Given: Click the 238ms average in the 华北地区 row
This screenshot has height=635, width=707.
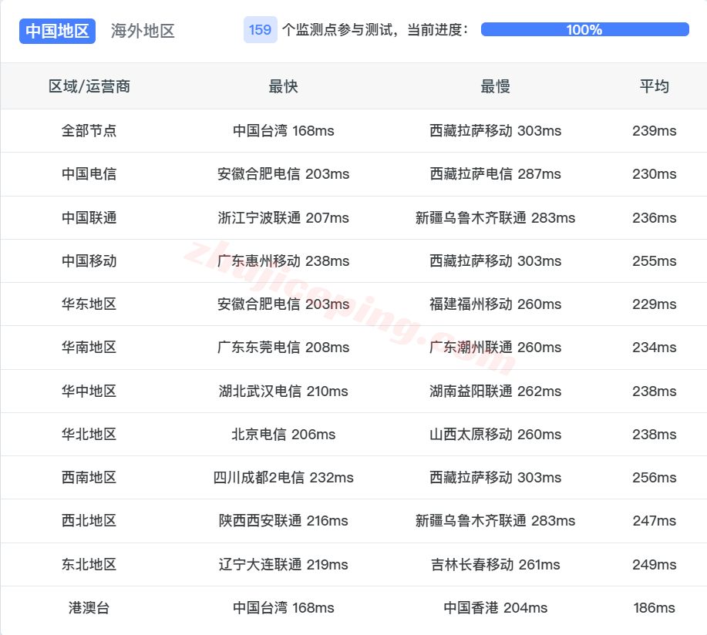Looking at the screenshot, I should [655, 435].
